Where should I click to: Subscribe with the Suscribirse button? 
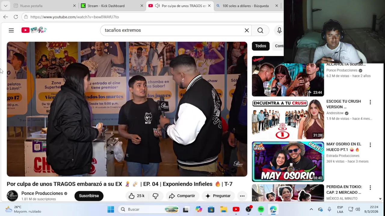[x=89, y=196]
